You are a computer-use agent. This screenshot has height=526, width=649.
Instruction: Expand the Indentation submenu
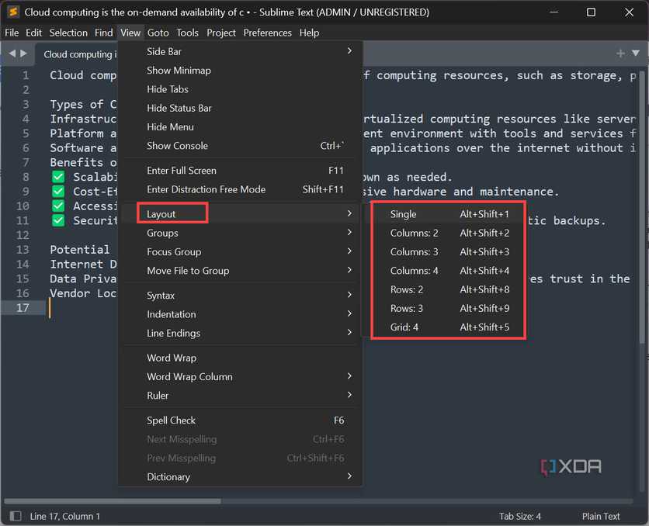(241, 314)
